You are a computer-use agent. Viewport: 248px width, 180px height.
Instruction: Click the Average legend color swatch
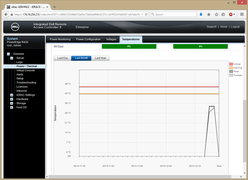pos(231,75)
